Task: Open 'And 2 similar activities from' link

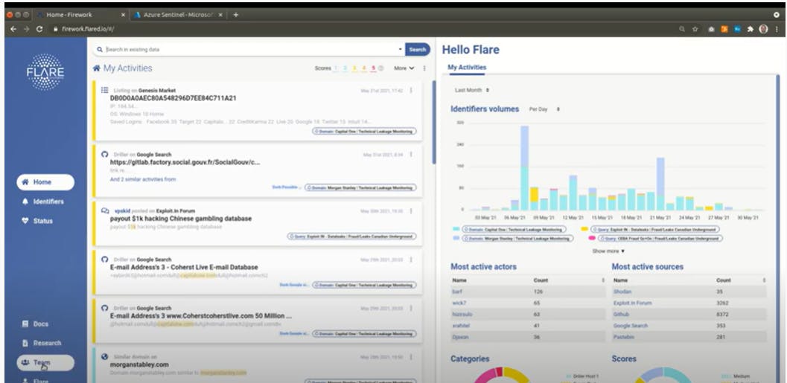Action: (143, 179)
